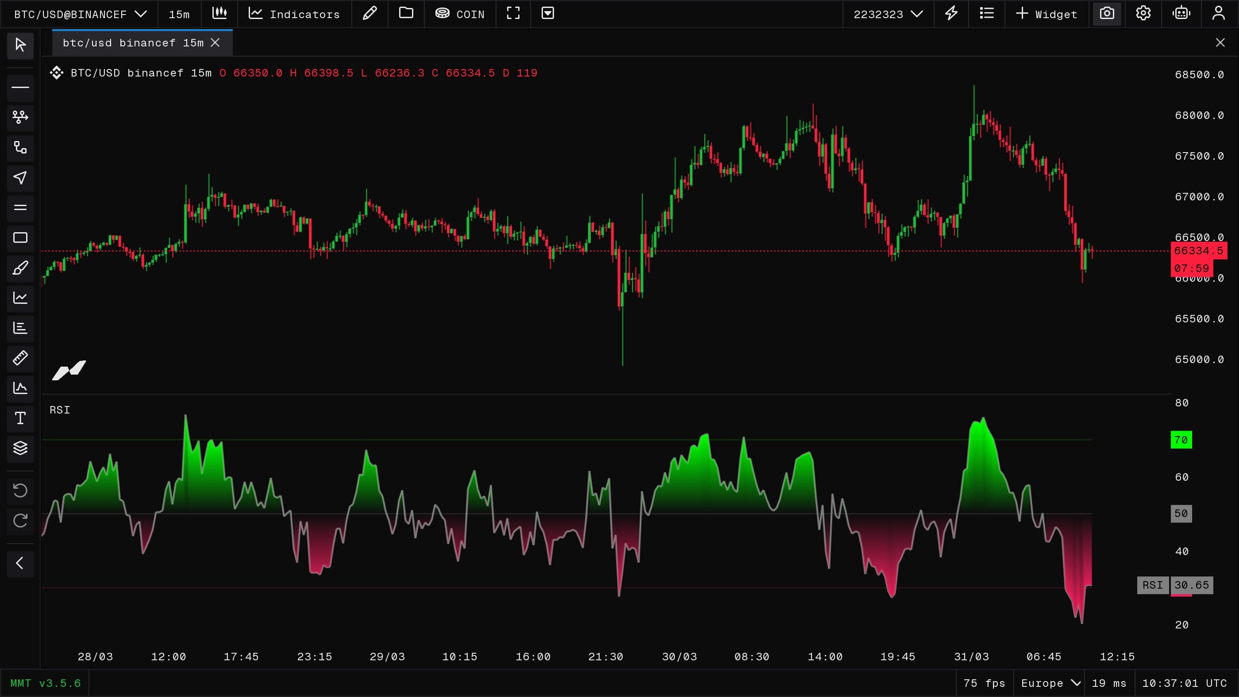Viewport: 1239px width, 697px height.
Task: Click the RSI indicator label
Action: (60, 410)
